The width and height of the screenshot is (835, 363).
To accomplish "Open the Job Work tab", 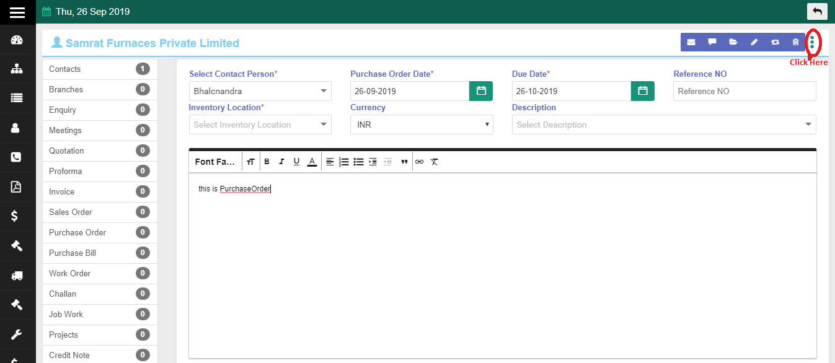I will (100, 314).
